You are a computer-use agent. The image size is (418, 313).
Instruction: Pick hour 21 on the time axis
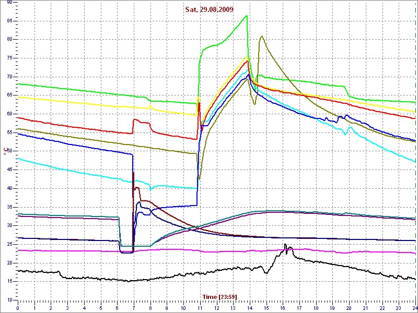(366, 308)
